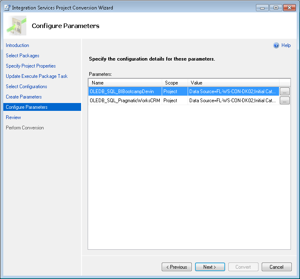Click the Help question mark icon

coord(276,46)
